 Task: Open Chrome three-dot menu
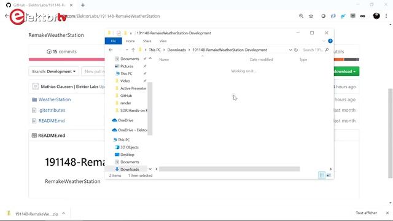(x=386, y=16)
